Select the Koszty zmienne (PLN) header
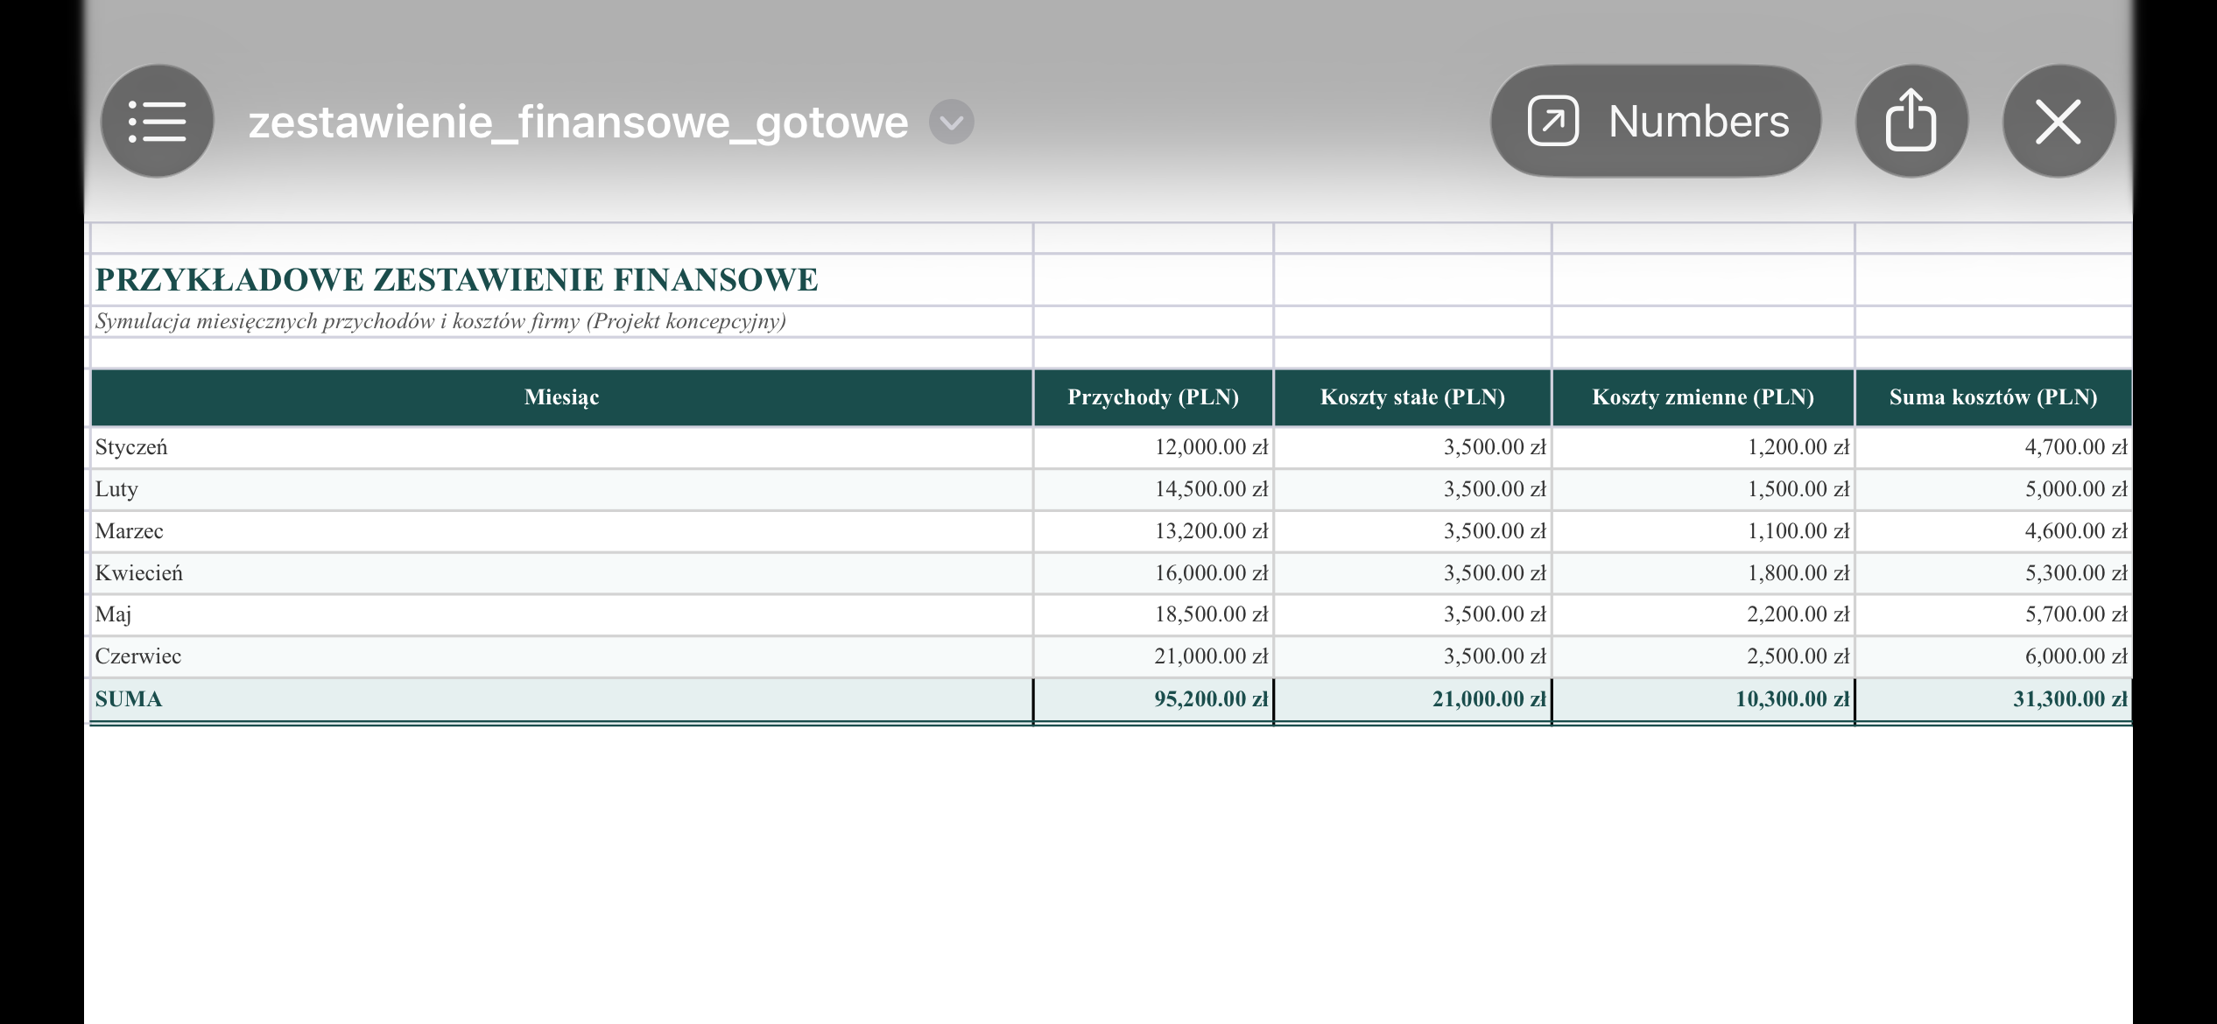This screenshot has width=2217, height=1024. point(1703,397)
